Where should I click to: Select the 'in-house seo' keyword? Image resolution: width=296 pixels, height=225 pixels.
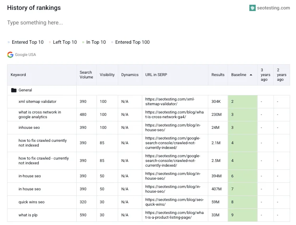30,176
